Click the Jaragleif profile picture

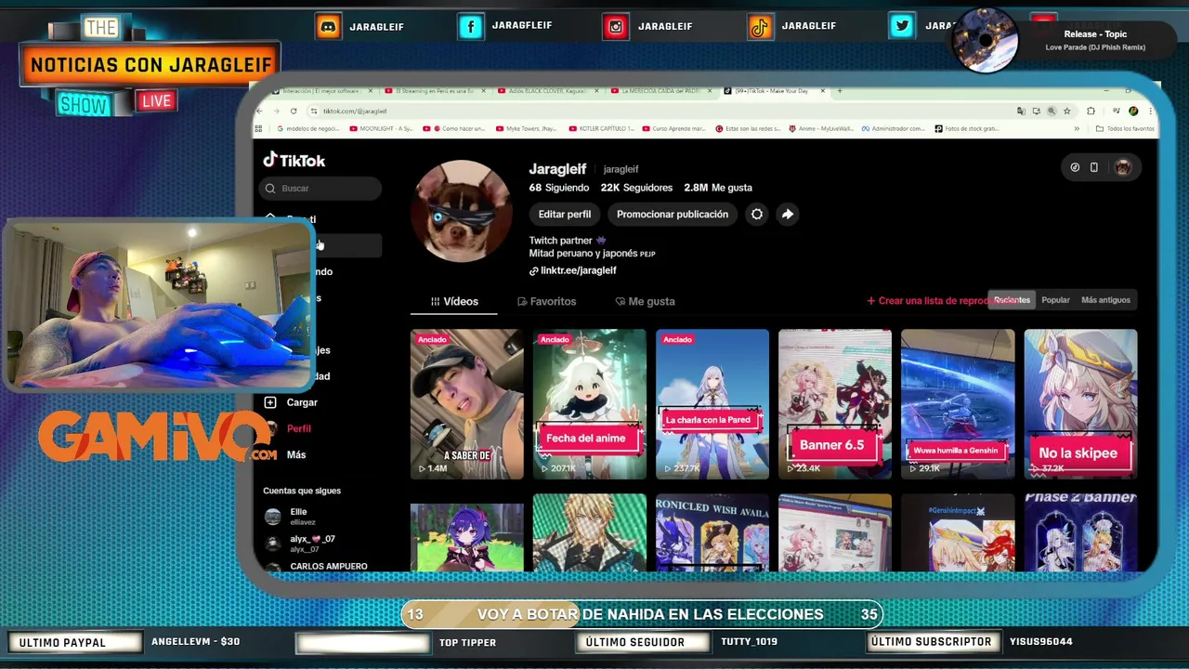click(461, 212)
